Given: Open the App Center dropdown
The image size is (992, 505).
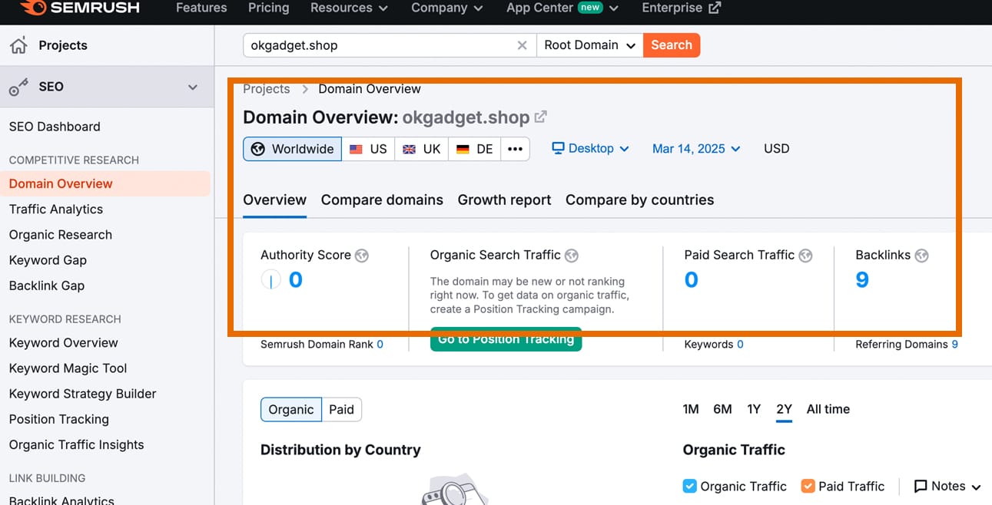Looking at the screenshot, I should 562,8.
